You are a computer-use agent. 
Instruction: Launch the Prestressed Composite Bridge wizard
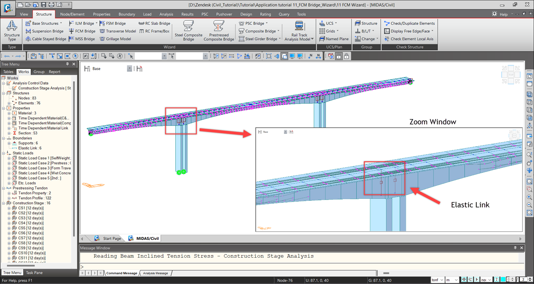click(x=219, y=31)
